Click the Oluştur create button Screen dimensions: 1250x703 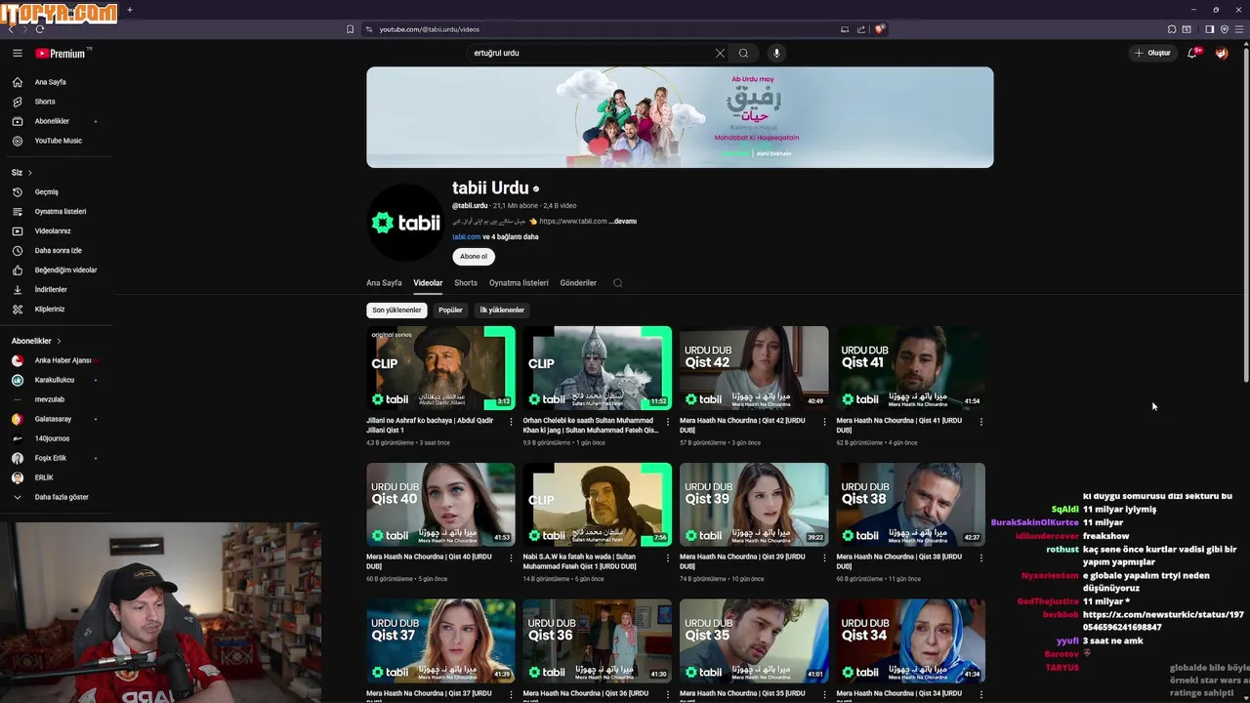click(1153, 54)
